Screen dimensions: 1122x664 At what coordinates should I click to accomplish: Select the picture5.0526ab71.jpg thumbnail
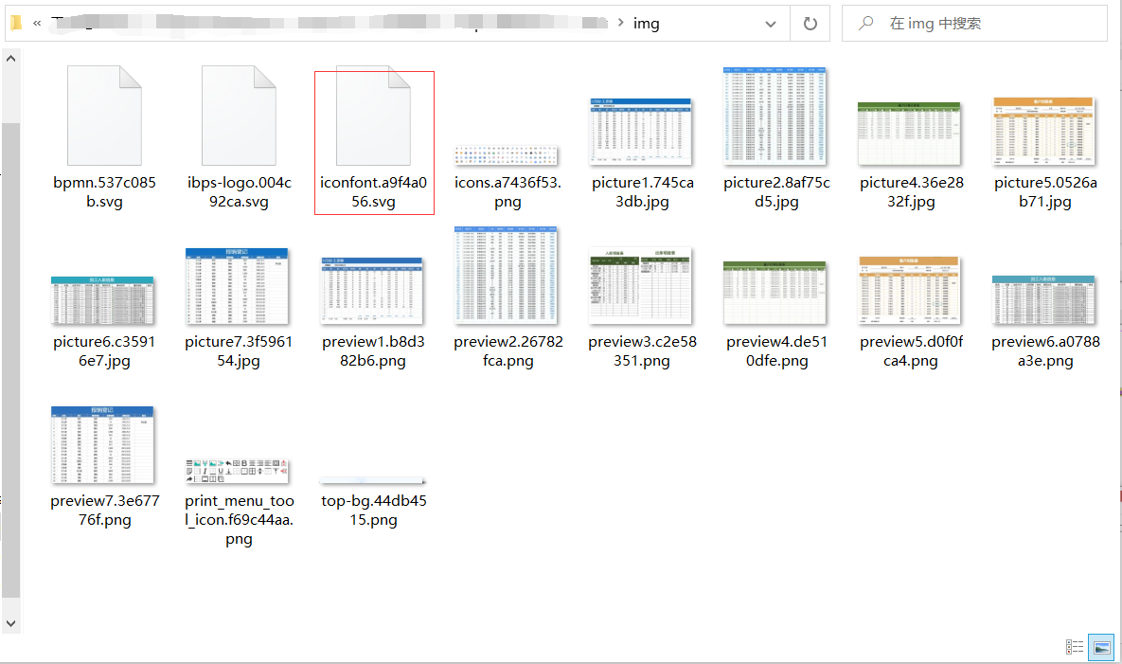click(x=1043, y=131)
